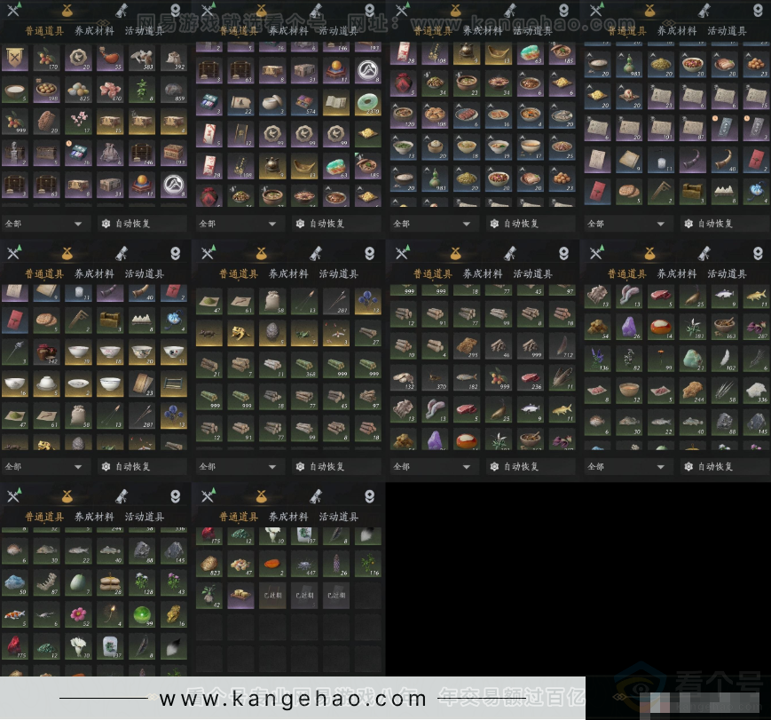771x720 pixels.
Task: Pick the gray rock item numbered 859
Action: click(174, 90)
